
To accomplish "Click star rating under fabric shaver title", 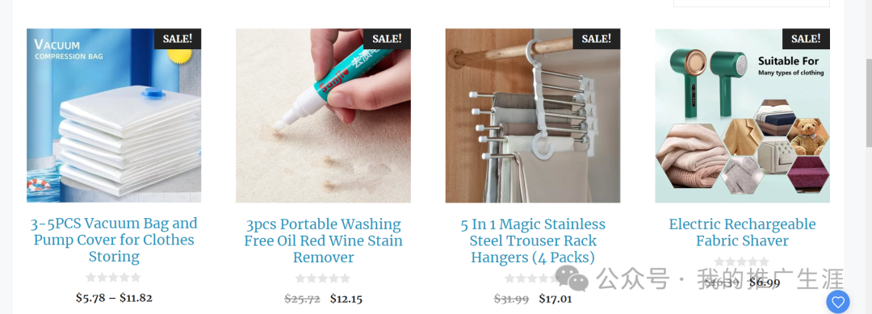I will coord(742,262).
